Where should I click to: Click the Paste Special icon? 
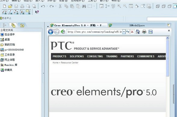click(x=78, y=6)
